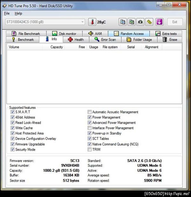Image resolution: width=191 pixels, height=197 pixels.
Task: Toggle the 48-bit Address checkbox
Action: tap(12, 117)
